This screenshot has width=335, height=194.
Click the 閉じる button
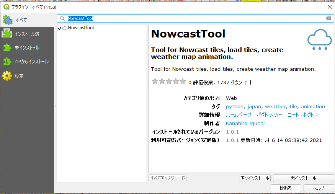pos(286,188)
